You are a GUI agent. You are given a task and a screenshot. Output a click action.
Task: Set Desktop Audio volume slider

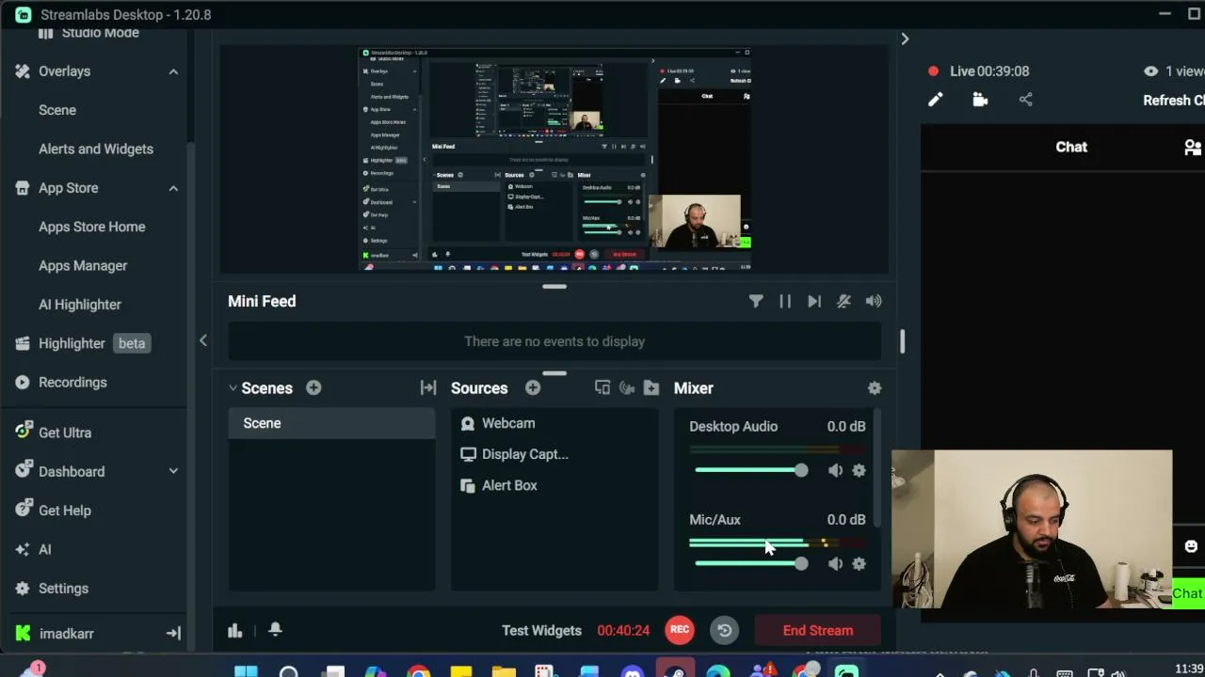[751, 470]
